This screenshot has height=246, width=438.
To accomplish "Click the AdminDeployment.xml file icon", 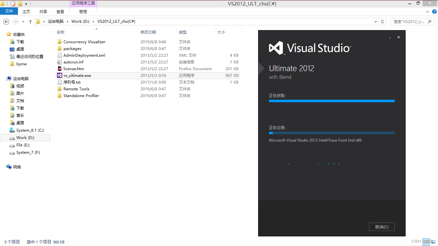I will (59, 55).
